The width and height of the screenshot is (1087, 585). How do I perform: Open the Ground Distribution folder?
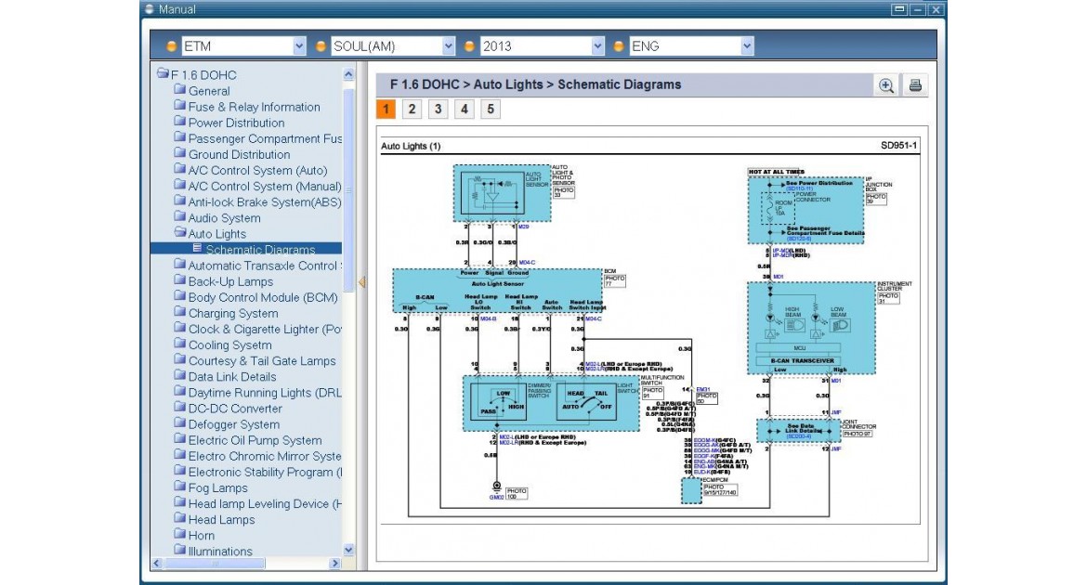click(231, 154)
